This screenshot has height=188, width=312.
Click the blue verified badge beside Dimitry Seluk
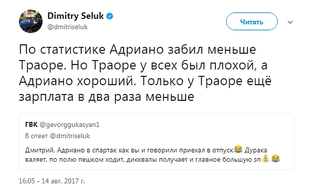[x=110, y=16]
